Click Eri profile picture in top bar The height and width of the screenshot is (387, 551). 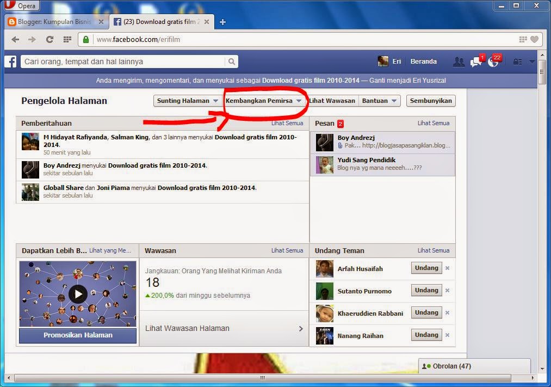click(x=383, y=62)
